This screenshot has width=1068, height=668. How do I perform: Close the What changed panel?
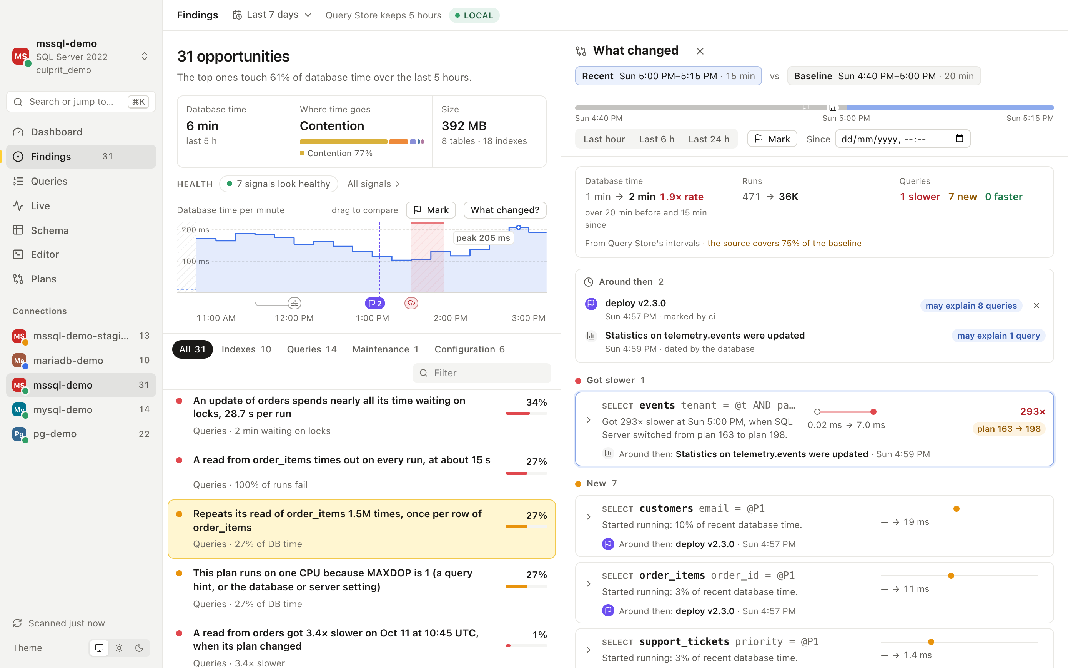coord(700,51)
